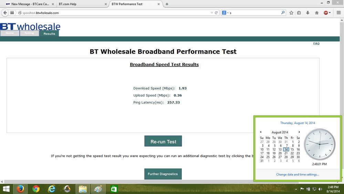Open the URL history dropdown arrow
344x194 pixels.
[x=212, y=13]
